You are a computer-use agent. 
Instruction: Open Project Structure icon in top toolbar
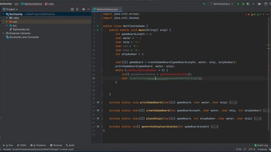[260, 4]
